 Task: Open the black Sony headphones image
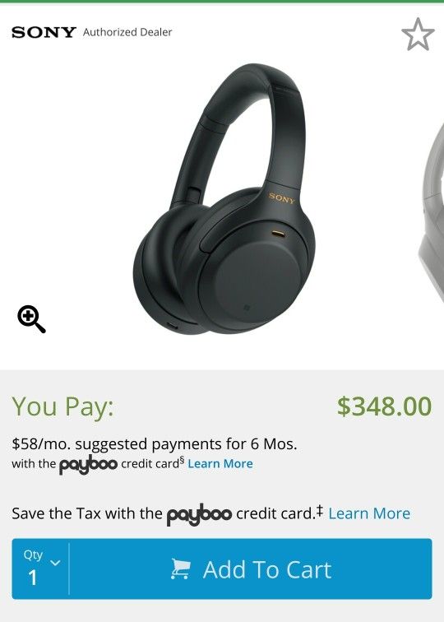(224, 199)
